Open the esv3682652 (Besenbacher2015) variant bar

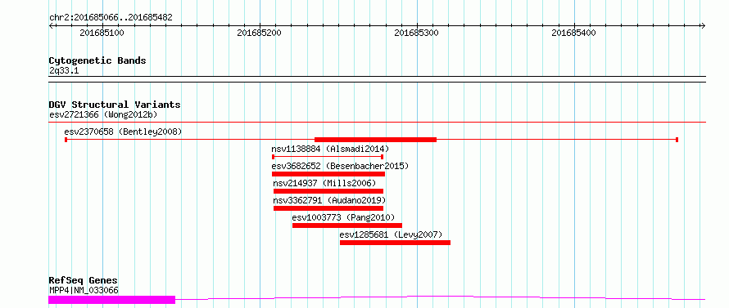(x=328, y=174)
